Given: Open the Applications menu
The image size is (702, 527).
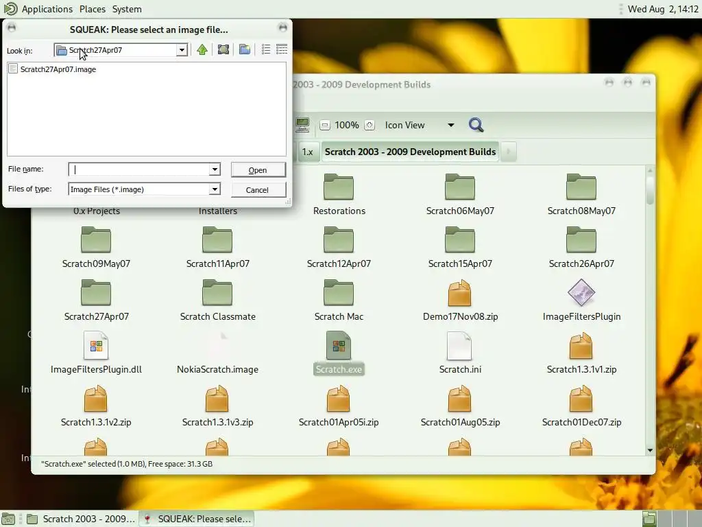Looking at the screenshot, I should tap(47, 9).
